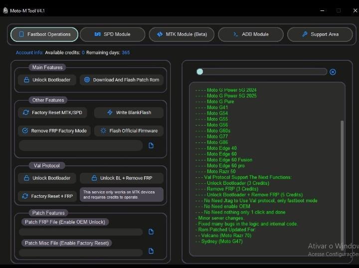
Task: Open file browser for Patch FRP File
Action: pyautogui.click(x=151, y=232)
